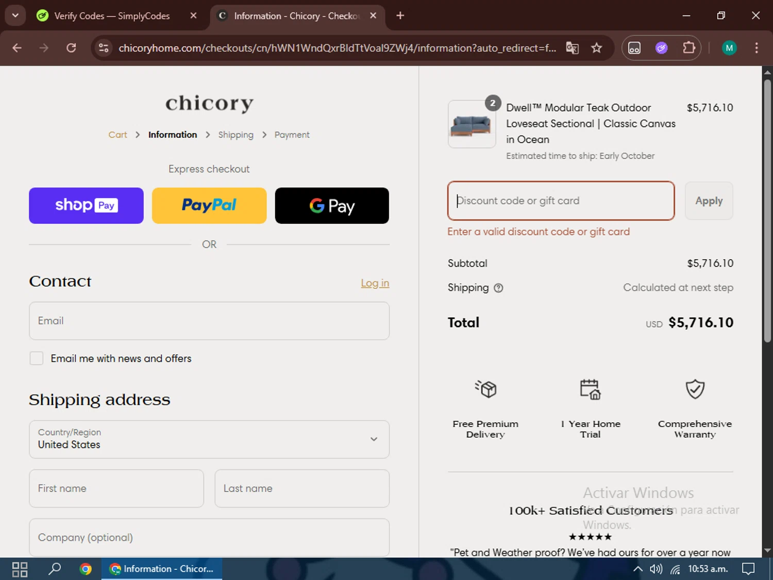The width and height of the screenshot is (773, 580).
Task: Open the Country/Region dropdown
Action: pyautogui.click(x=209, y=439)
